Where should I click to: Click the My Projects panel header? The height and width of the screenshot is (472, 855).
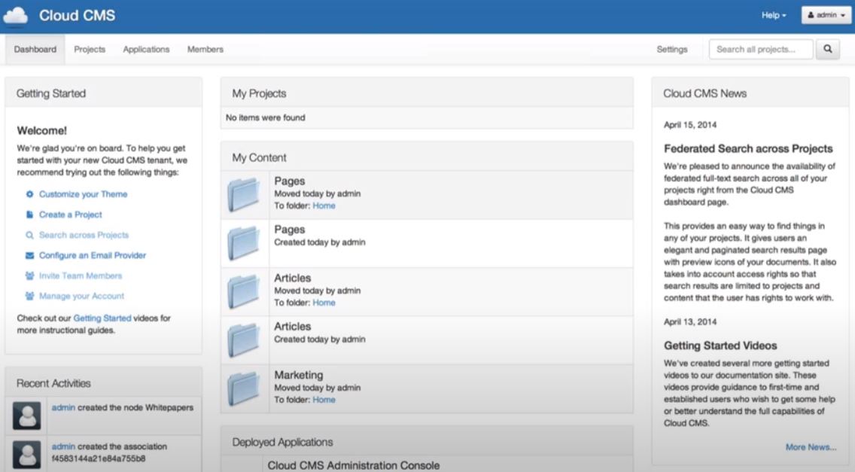pos(427,93)
